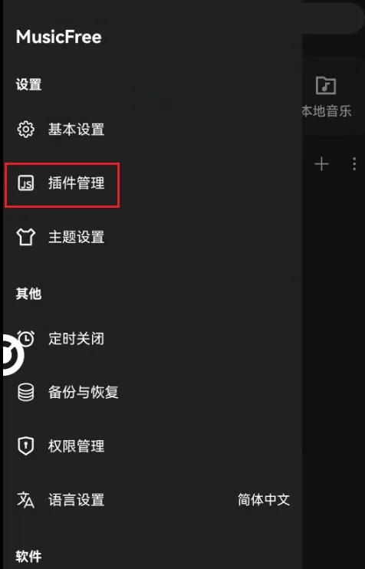This screenshot has width=365, height=569.
Task: Change the 简体中文 language value
Action: (x=264, y=500)
